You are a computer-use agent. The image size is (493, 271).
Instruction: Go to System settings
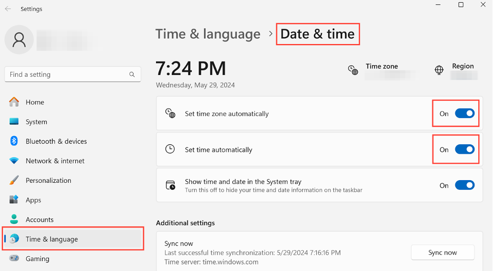click(x=73, y=122)
